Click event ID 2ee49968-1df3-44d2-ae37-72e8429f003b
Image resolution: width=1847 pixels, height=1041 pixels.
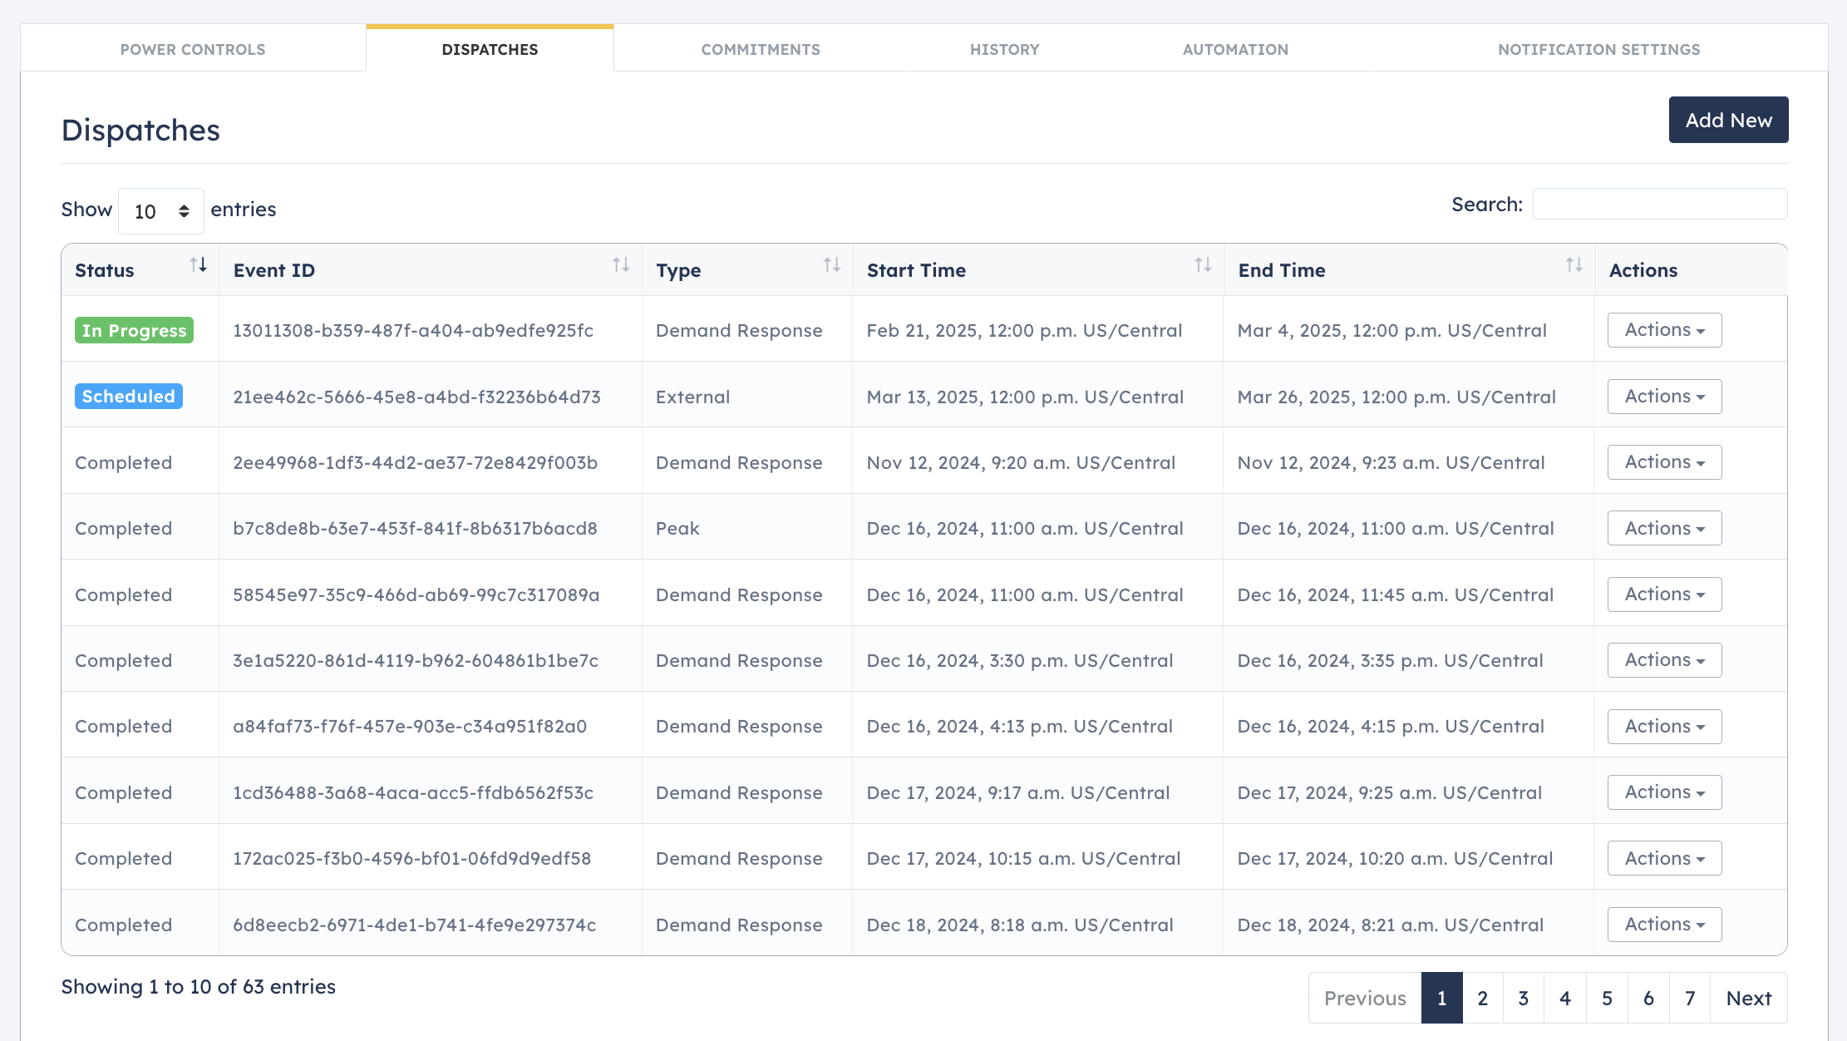[415, 462]
